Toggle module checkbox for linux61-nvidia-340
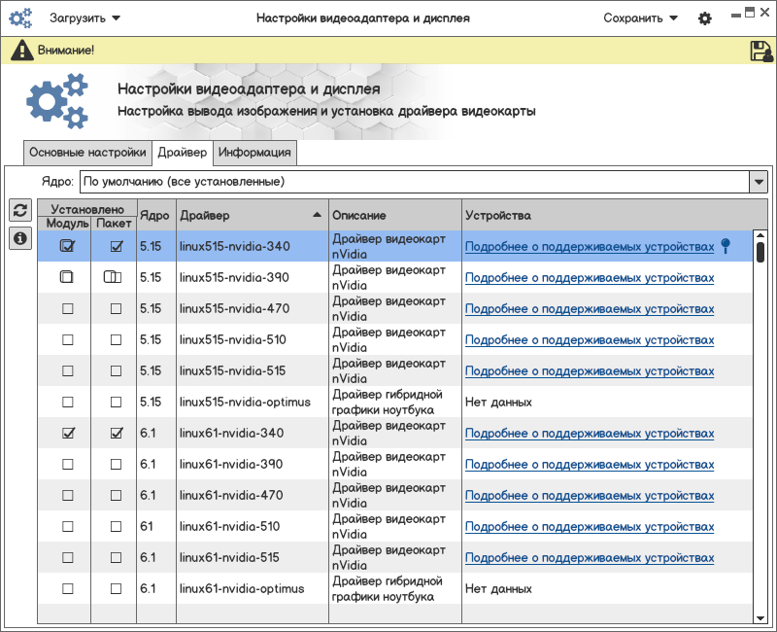Screen dimensions: 777x632 coord(67,434)
